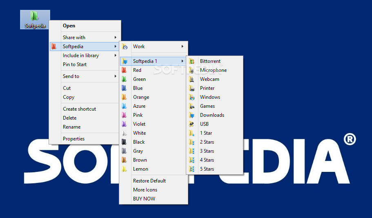Screen dimensions: 372x218
Task: Expand the Send to submenu arrow
Action: (x=115, y=76)
